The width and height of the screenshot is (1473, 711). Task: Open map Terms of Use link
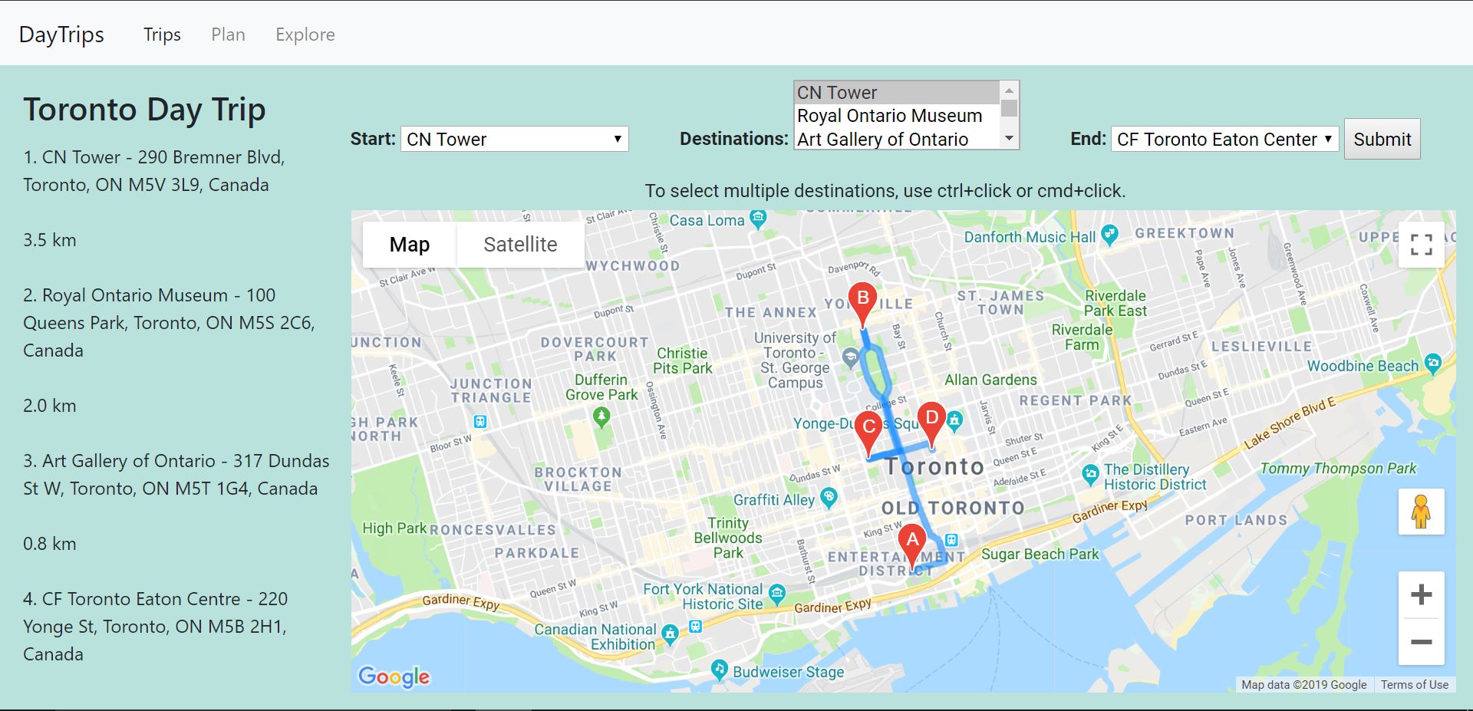(1414, 685)
